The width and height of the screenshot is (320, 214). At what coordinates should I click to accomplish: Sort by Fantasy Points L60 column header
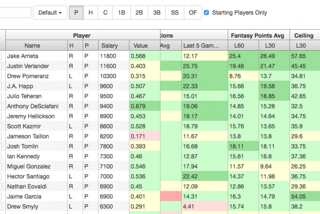point(243,45)
